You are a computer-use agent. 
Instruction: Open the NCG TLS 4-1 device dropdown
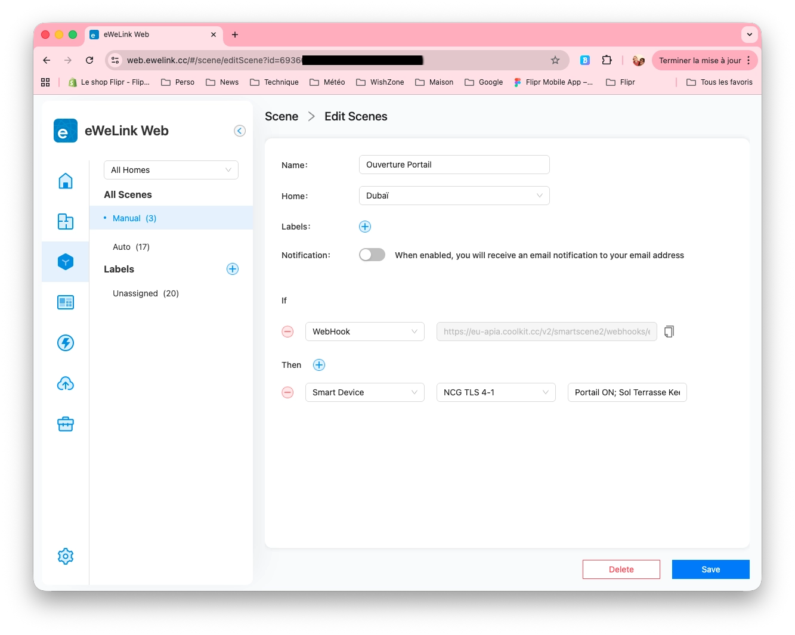[496, 392]
